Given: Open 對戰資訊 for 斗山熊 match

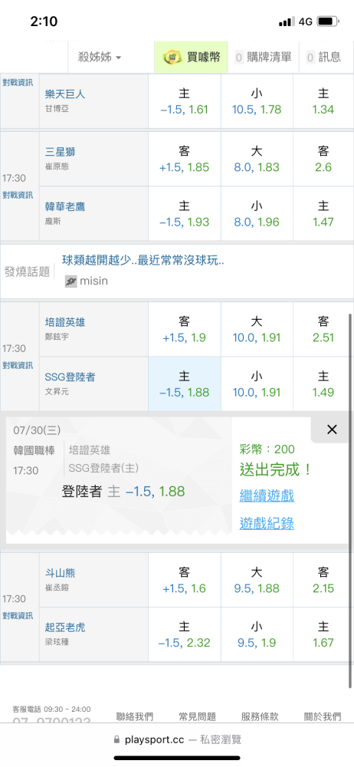Looking at the screenshot, I should point(18,615).
